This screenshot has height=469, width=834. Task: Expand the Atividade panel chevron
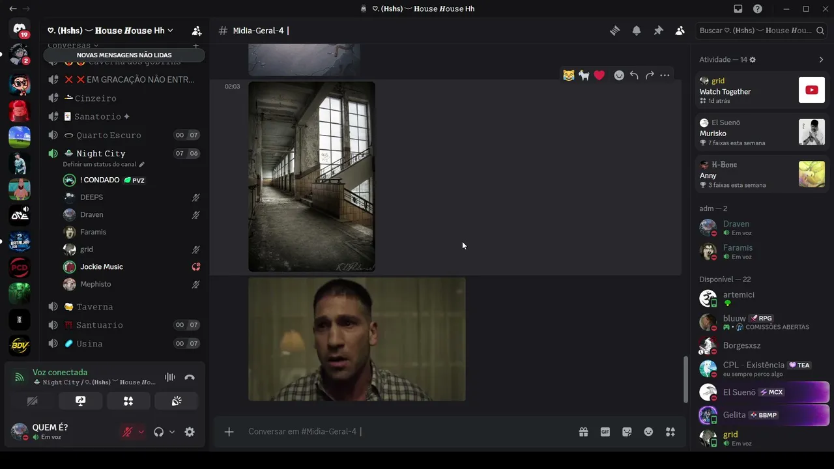[821, 60]
